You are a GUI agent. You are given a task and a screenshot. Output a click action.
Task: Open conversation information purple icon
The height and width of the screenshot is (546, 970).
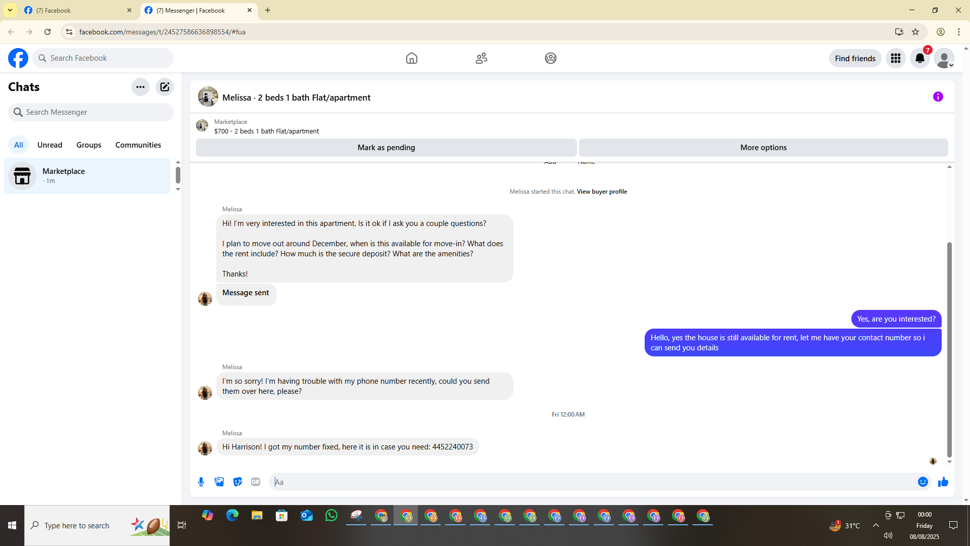coord(938,97)
